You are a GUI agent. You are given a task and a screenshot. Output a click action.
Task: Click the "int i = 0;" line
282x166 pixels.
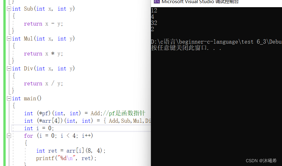(39, 128)
